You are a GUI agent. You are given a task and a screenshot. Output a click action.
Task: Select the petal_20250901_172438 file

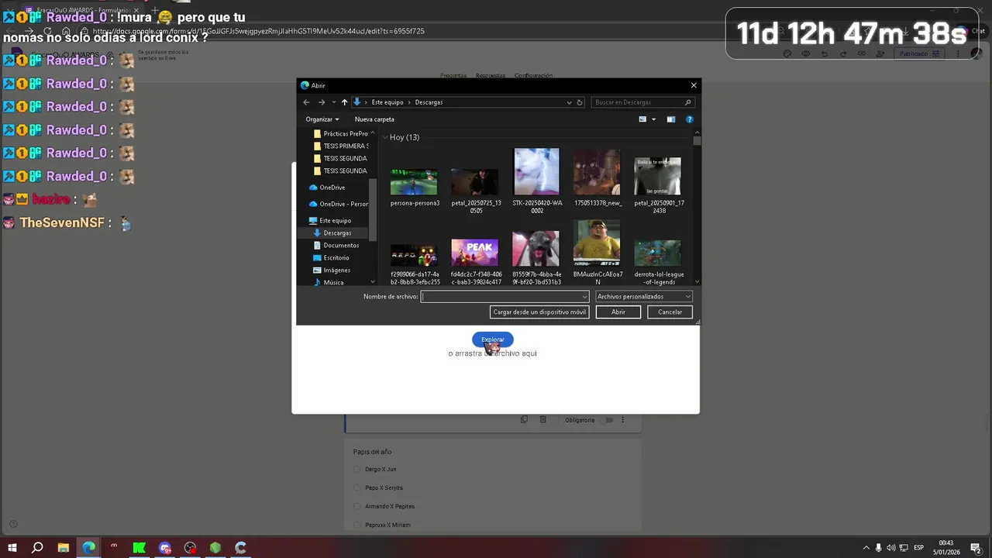click(658, 186)
